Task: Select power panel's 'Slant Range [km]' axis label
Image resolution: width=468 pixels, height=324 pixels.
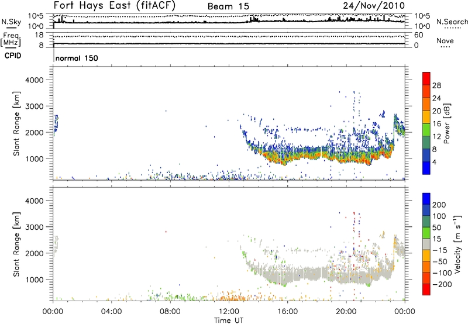Action: pos(16,123)
